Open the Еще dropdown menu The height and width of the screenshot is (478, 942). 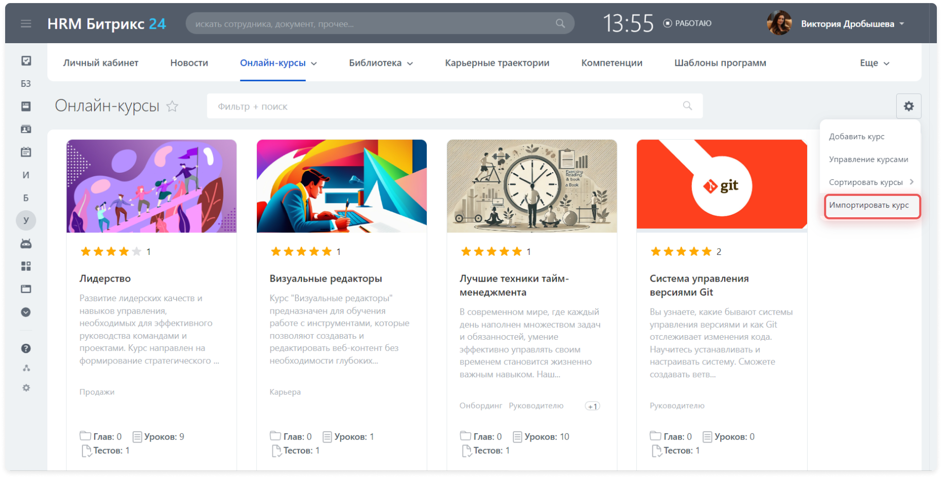tap(875, 63)
